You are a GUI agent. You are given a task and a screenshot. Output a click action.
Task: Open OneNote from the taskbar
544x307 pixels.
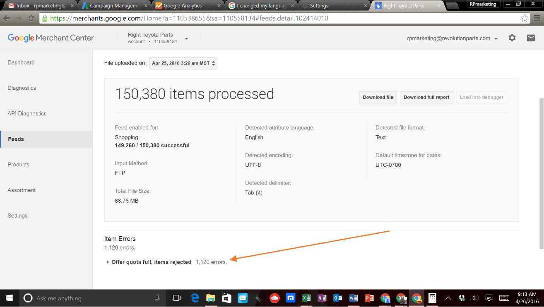322,298
